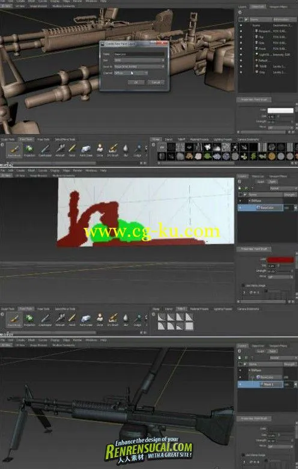
Task: Select Dodge tool in middle window
Action: pyautogui.click(x=138, y=320)
